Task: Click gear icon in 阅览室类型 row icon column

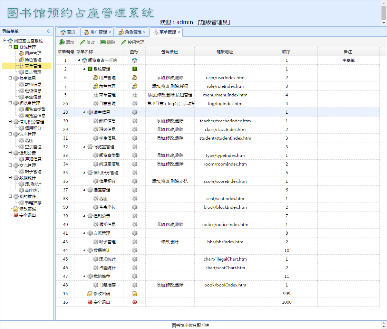Action: (x=135, y=156)
